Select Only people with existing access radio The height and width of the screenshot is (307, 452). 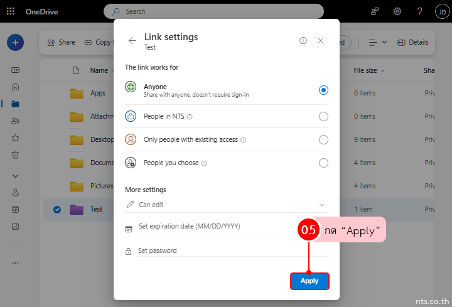point(323,140)
